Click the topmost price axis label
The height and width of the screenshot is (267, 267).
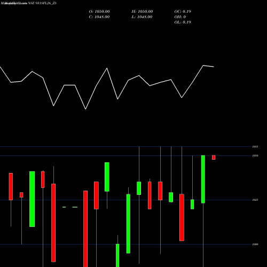255,147
